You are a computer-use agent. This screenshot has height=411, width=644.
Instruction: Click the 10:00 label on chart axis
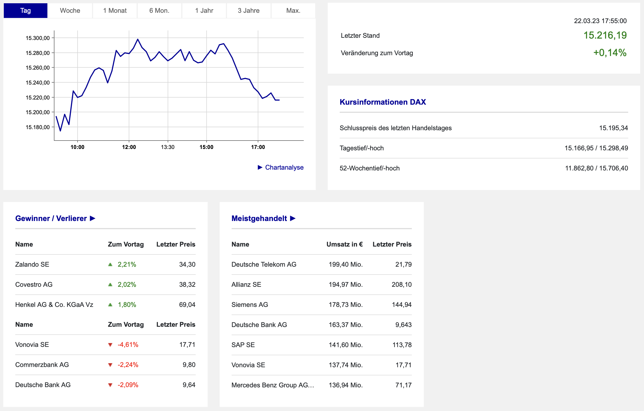[x=77, y=147]
